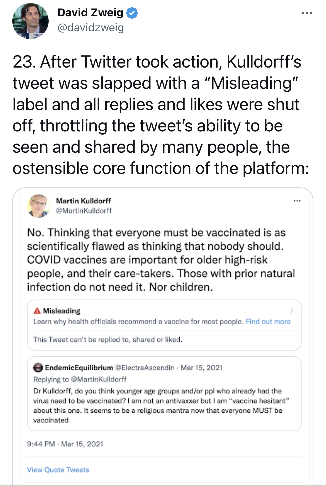The image size is (326, 486).
Task: Open @ElectraAscendin handle in quoted reply
Action: click(145, 367)
